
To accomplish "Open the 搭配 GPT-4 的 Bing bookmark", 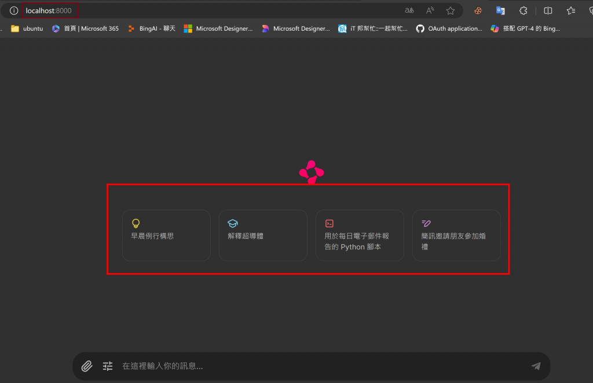I will [x=525, y=28].
